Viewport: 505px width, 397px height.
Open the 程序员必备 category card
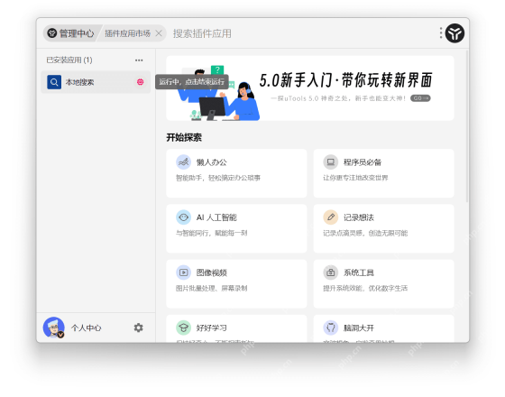point(383,173)
